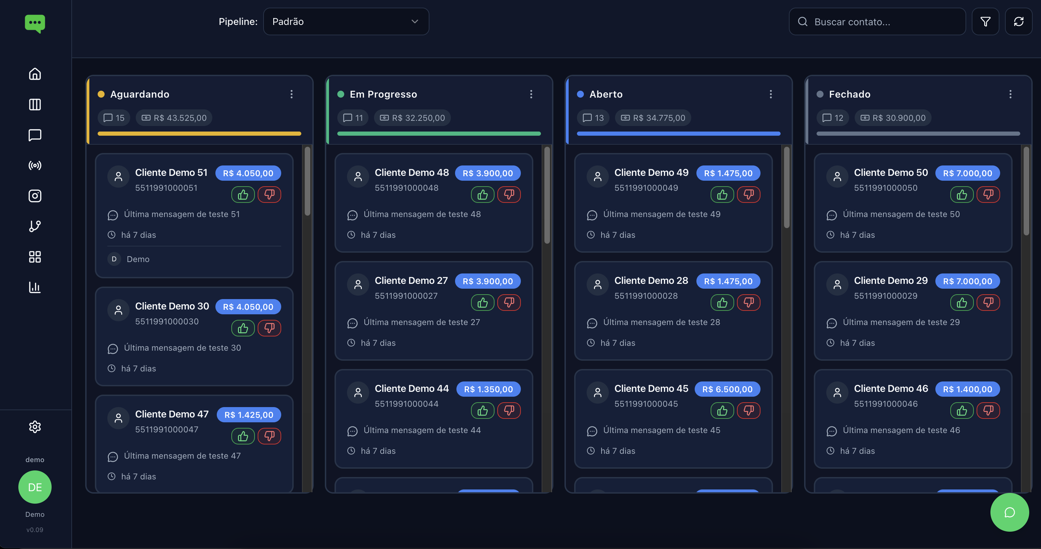Click the green chat launcher bubble
Image resolution: width=1041 pixels, height=549 pixels.
point(1009,512)
